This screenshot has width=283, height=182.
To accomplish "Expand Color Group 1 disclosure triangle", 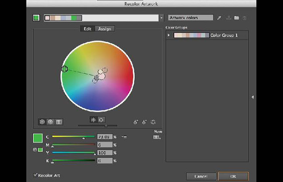I will (169, 35).
